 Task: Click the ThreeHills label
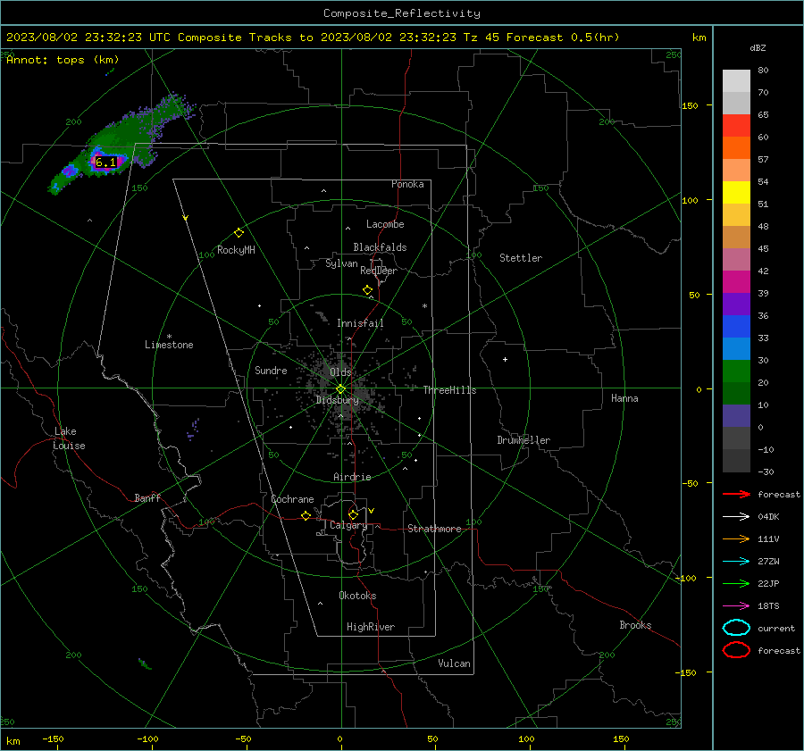449,390
